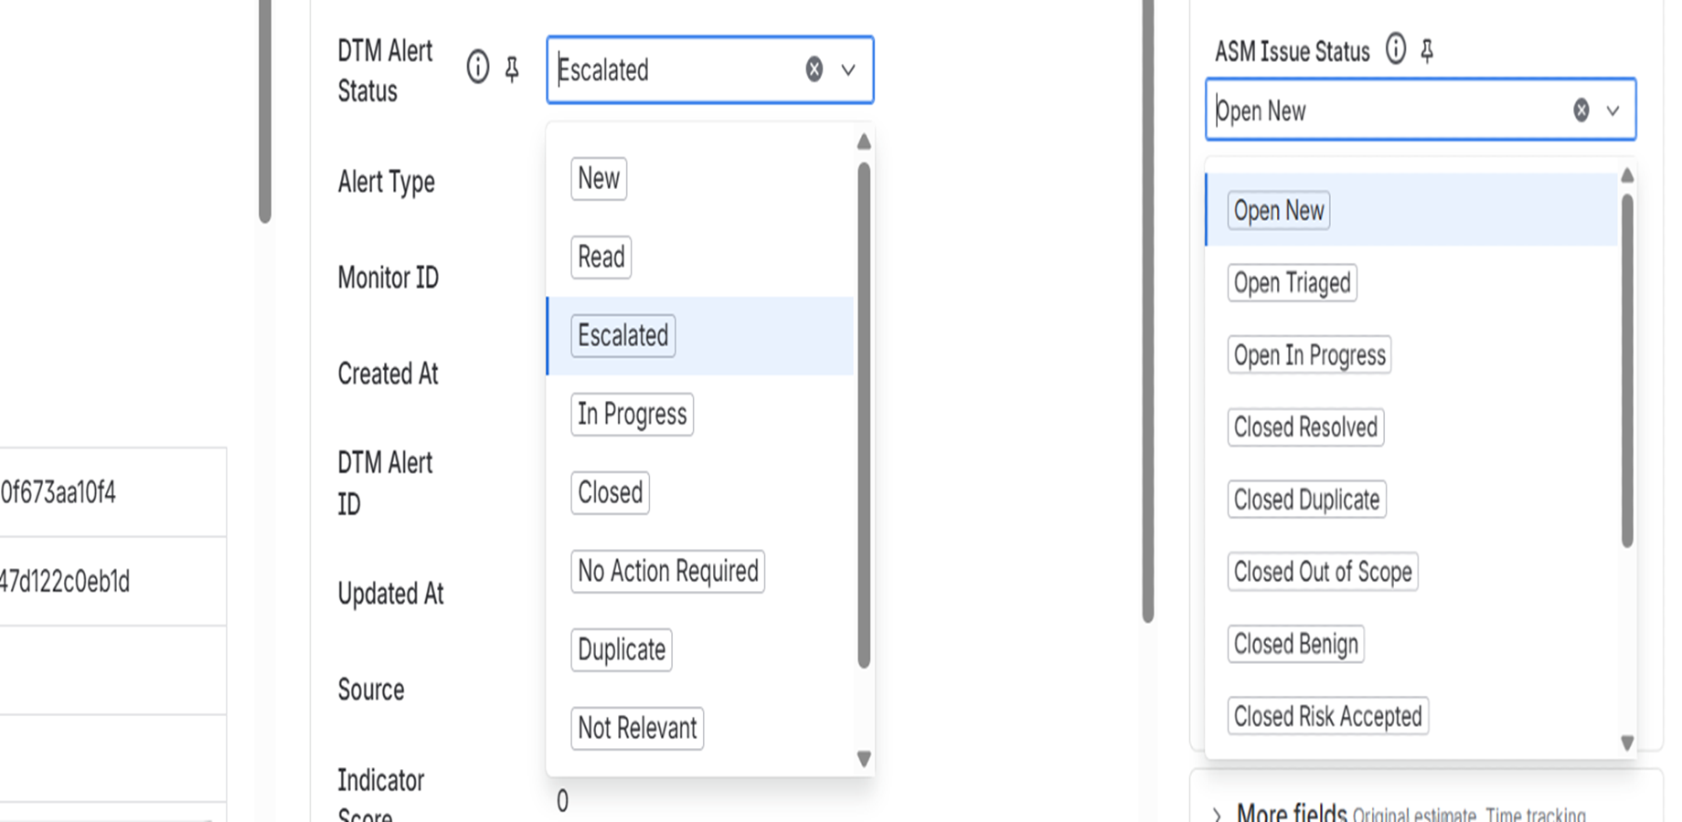Viewport: 1682px width, 822px height.
Task: Click the up arrow on ASM dropdown scrollbar
Action: pos(1628,174)
